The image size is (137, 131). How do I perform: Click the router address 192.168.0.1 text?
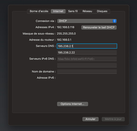point(64,40)
